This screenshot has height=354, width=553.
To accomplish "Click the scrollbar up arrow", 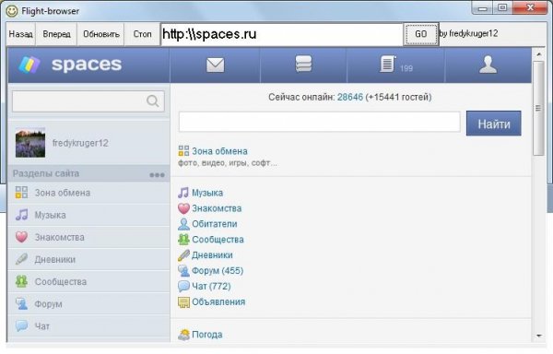I will (x=538, y=54).
